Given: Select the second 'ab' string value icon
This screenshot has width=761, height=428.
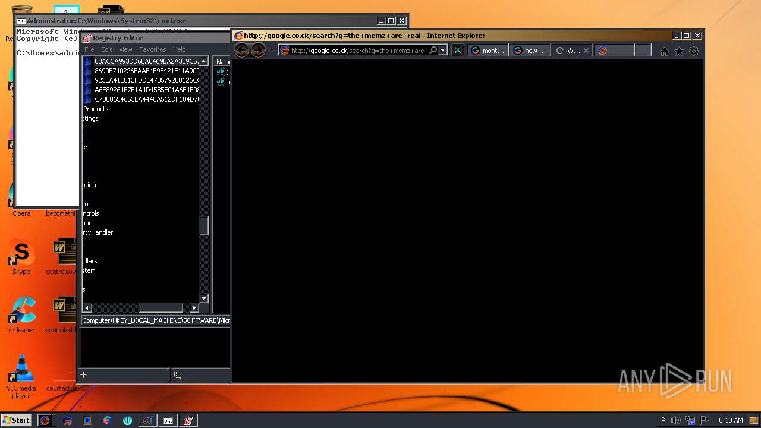Looking at the screenshot, I should tap(220, 81).
